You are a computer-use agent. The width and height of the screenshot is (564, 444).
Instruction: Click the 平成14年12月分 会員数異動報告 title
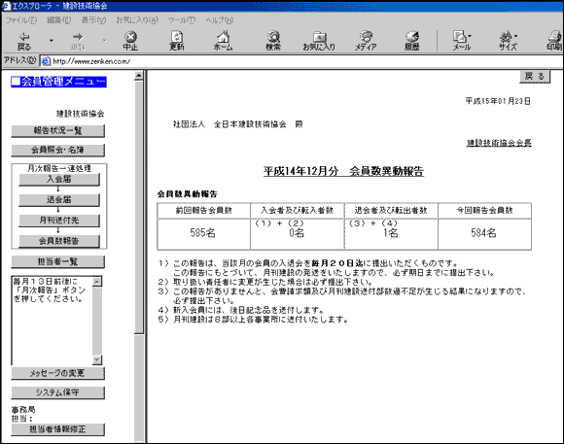tap(343, 171)
